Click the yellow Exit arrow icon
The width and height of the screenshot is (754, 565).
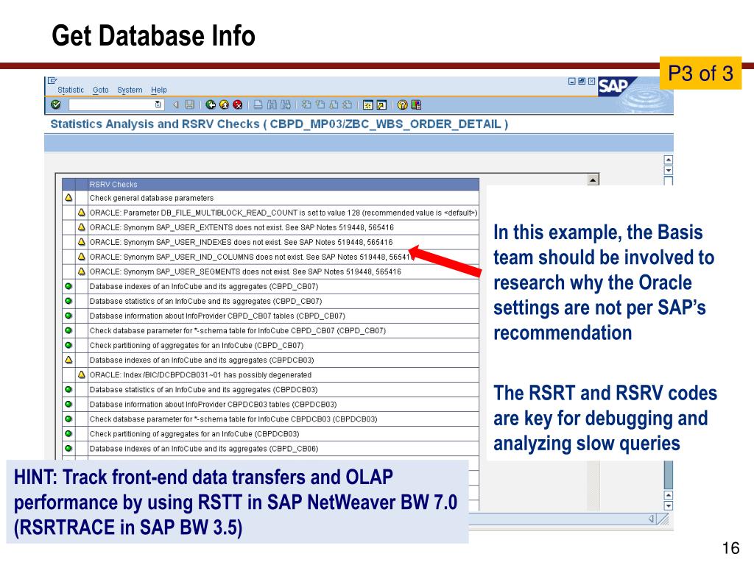[224, 104]
